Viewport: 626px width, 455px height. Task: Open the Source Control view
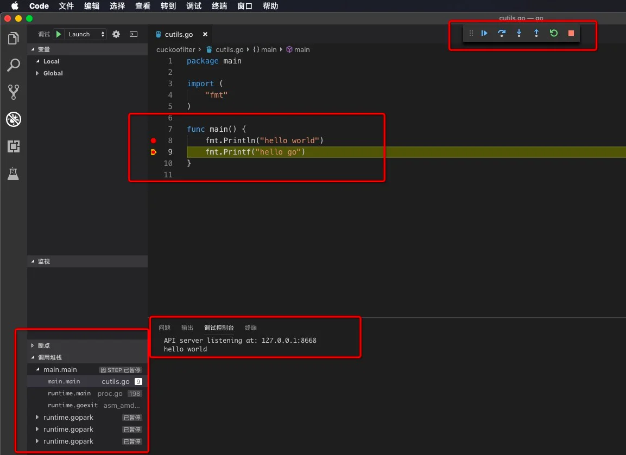[14, 92]
